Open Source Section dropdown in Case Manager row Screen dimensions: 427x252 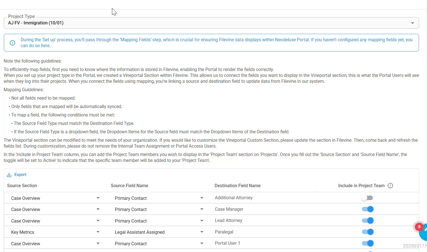(55, 210)
